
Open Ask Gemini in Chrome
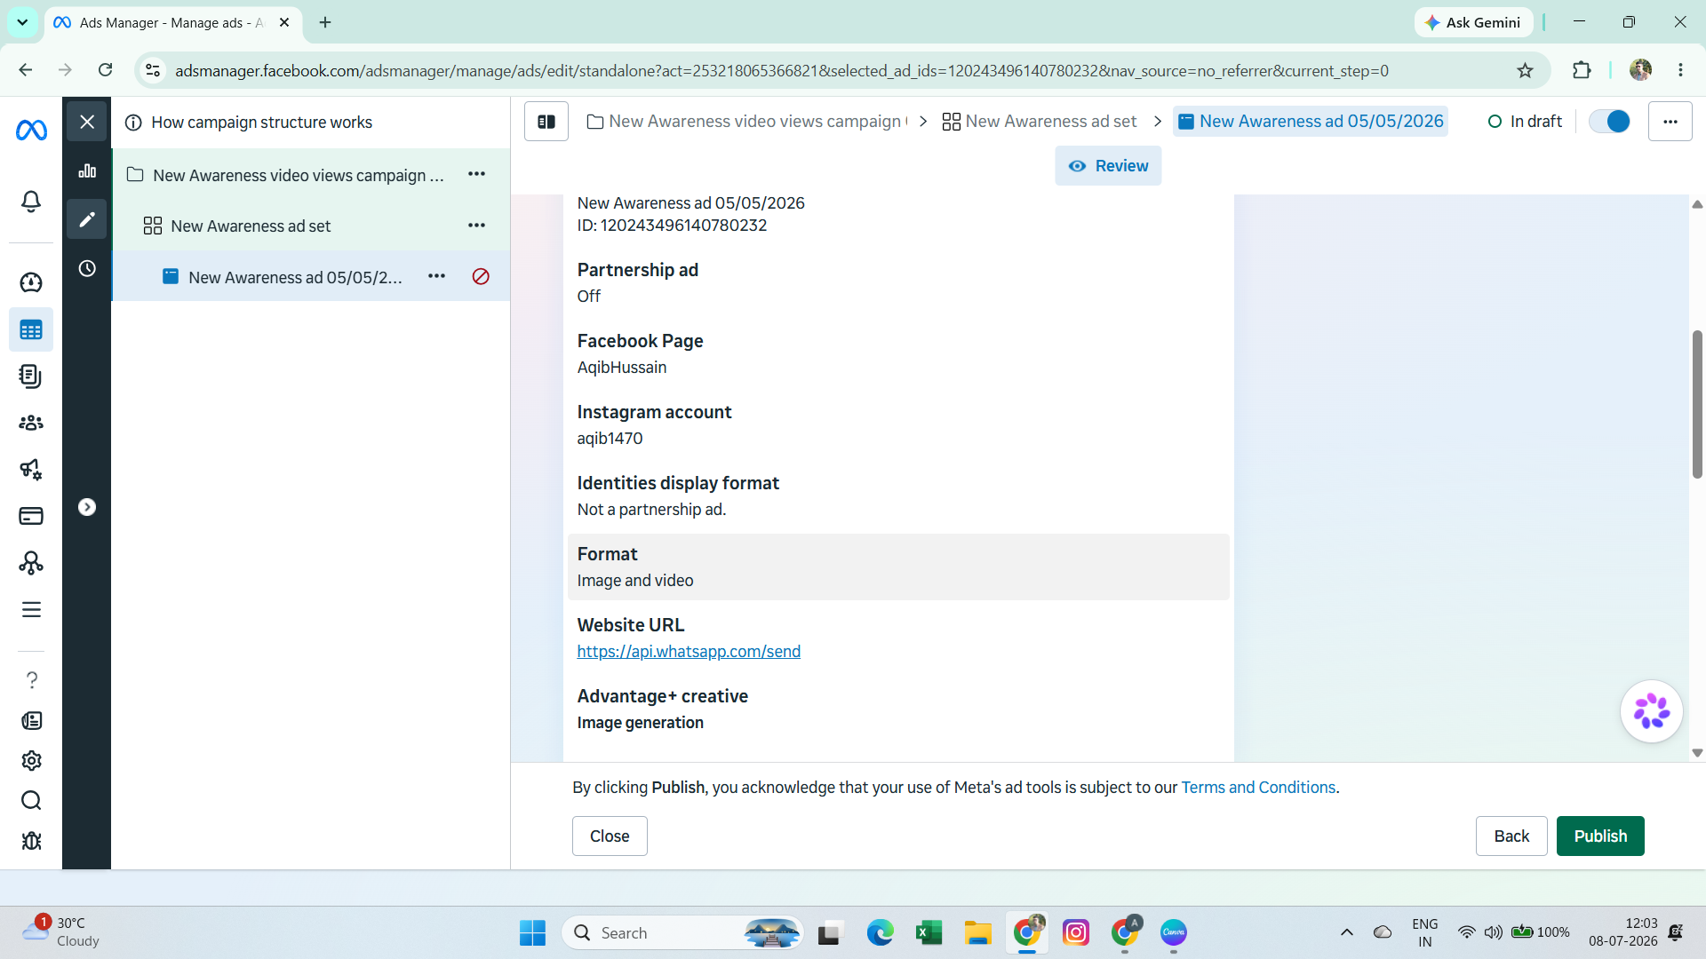point(1474,23)
